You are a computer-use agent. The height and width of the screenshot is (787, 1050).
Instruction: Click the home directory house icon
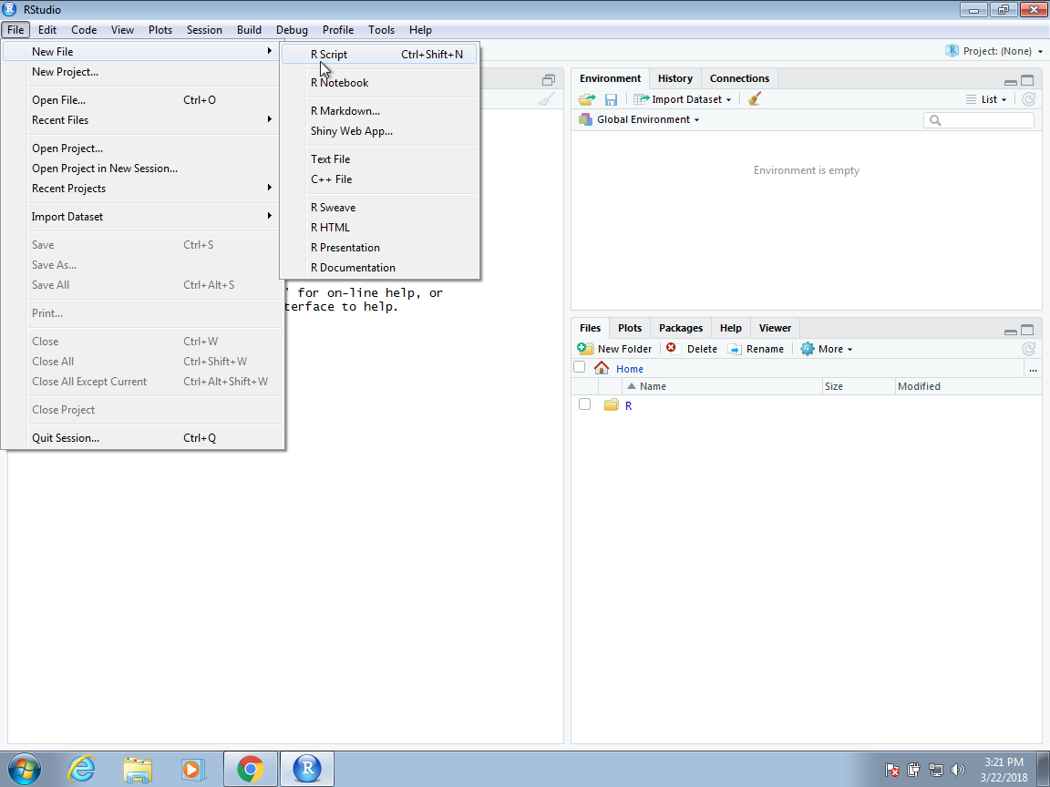click(x=602, y=368)
